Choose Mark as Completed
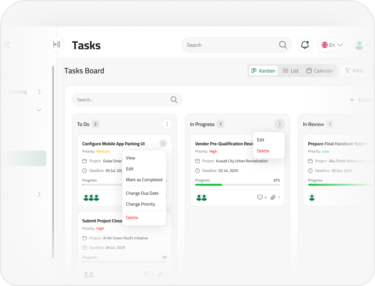Image resolution: width=375 pixels, height=286 pixels. point(144,180)
